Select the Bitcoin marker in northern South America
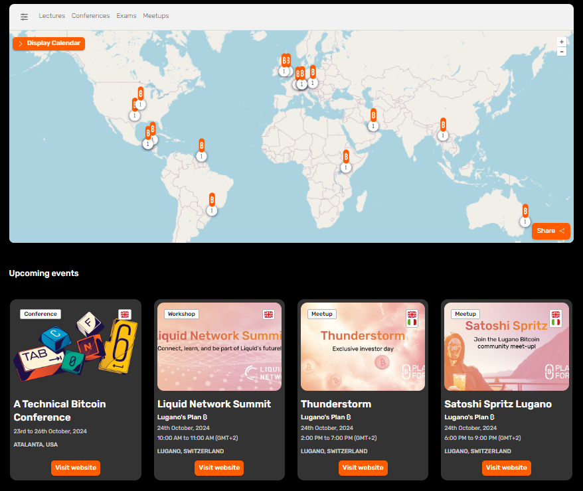583x491 pixels. tap(201, 146)
